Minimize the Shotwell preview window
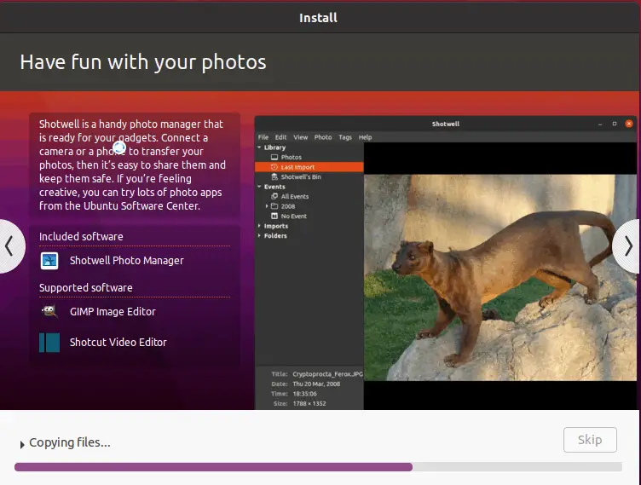Viewport: 641px width, 485px height. click(x=600, y=124)
